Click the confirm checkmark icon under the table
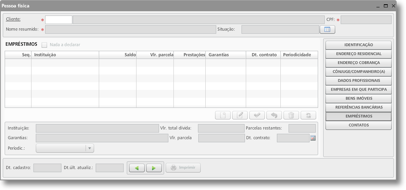 [x=257, y=115]
